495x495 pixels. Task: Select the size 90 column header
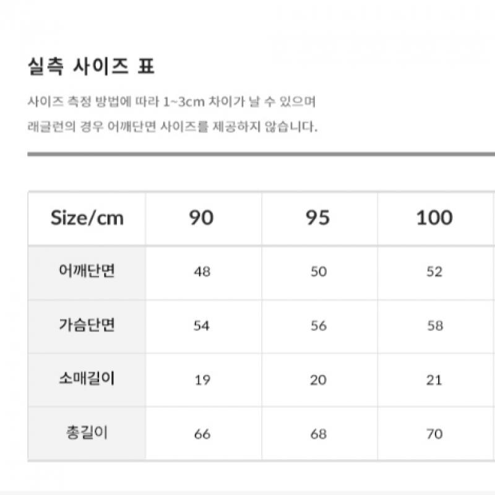click(x=202, y=218)
